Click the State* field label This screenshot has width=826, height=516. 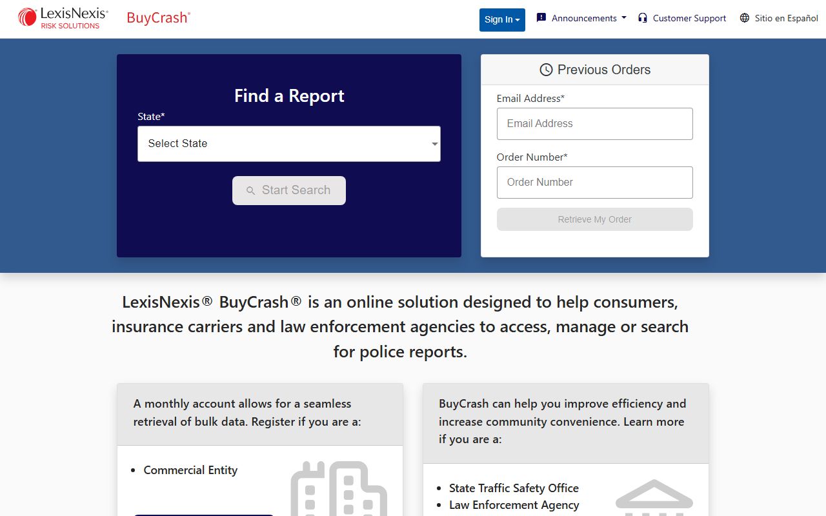(x=151, y=117)
